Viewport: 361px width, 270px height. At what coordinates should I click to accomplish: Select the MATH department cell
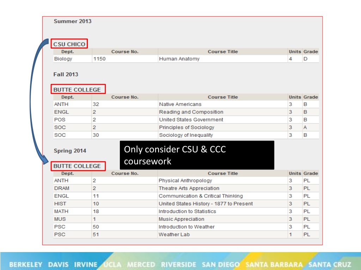click(x=61, y=211)
